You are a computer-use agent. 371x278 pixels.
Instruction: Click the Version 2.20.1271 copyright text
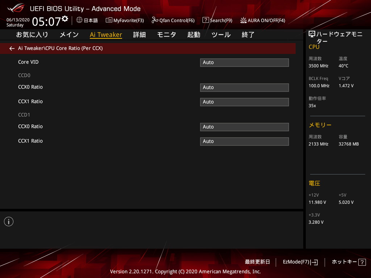[185, 271]
